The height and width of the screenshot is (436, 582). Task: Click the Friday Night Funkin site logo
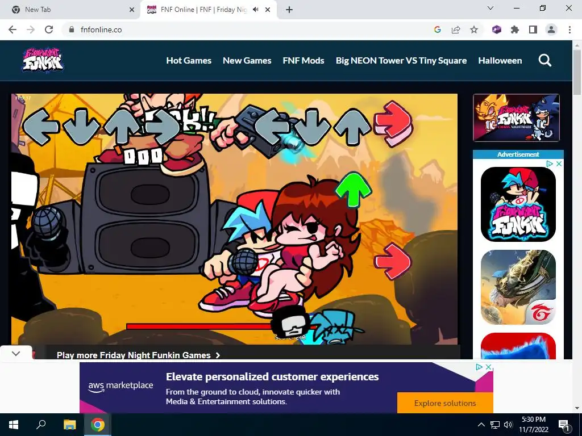click(x=43, y=60)
